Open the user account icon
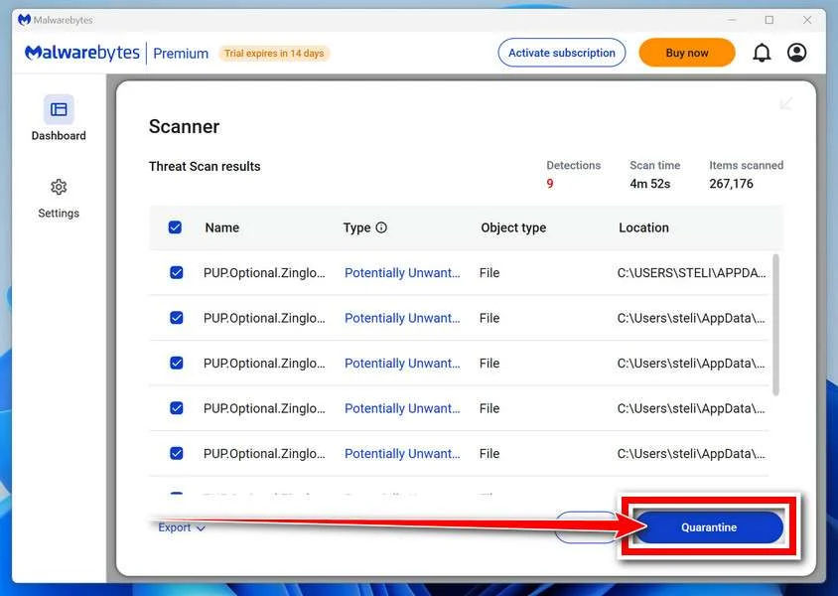 click(x=797, y=53)
